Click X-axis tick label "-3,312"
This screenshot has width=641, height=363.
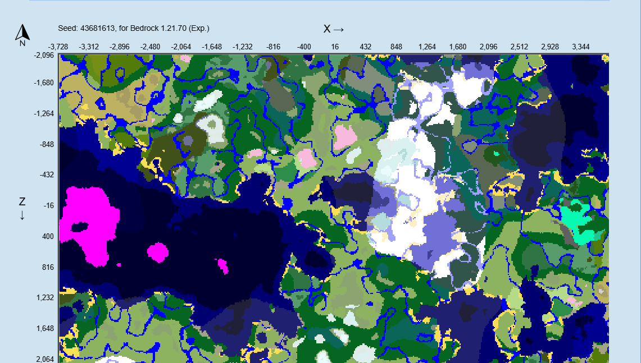point(89,47)
